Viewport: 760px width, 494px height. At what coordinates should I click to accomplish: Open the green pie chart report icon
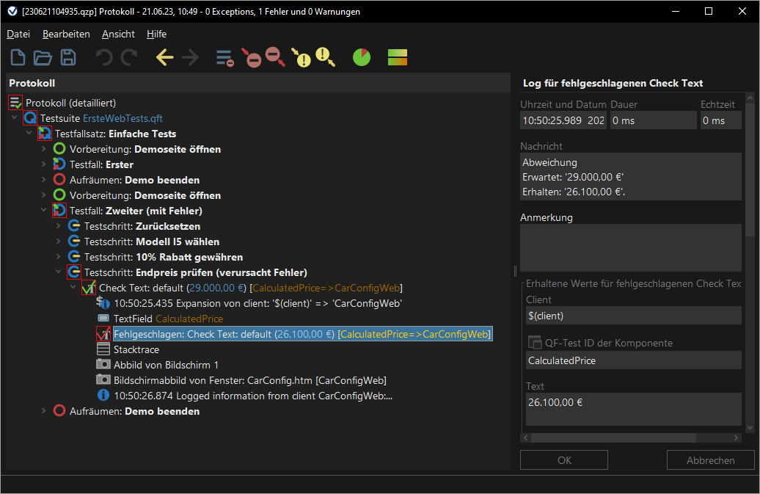pyautogui.click(x=361, y=57)
